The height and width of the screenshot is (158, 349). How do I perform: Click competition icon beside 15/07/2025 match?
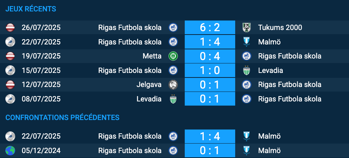pyautogui.click(x=10, y=70)
